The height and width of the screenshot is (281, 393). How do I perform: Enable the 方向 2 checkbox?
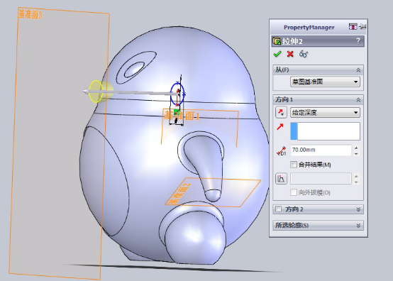[278, 209]
